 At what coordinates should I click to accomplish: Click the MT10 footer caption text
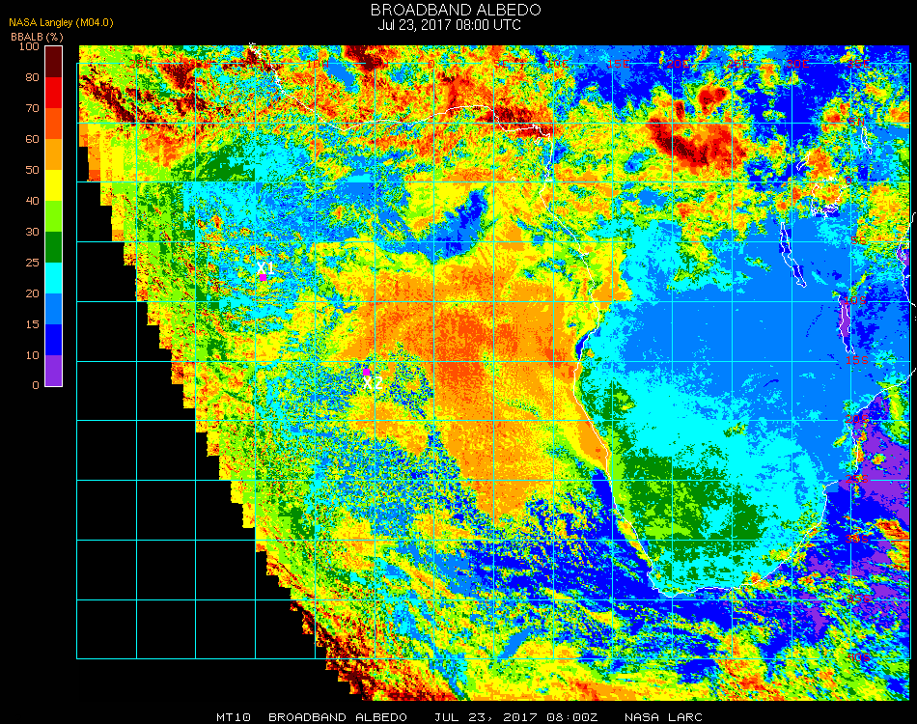pos(234,717)
